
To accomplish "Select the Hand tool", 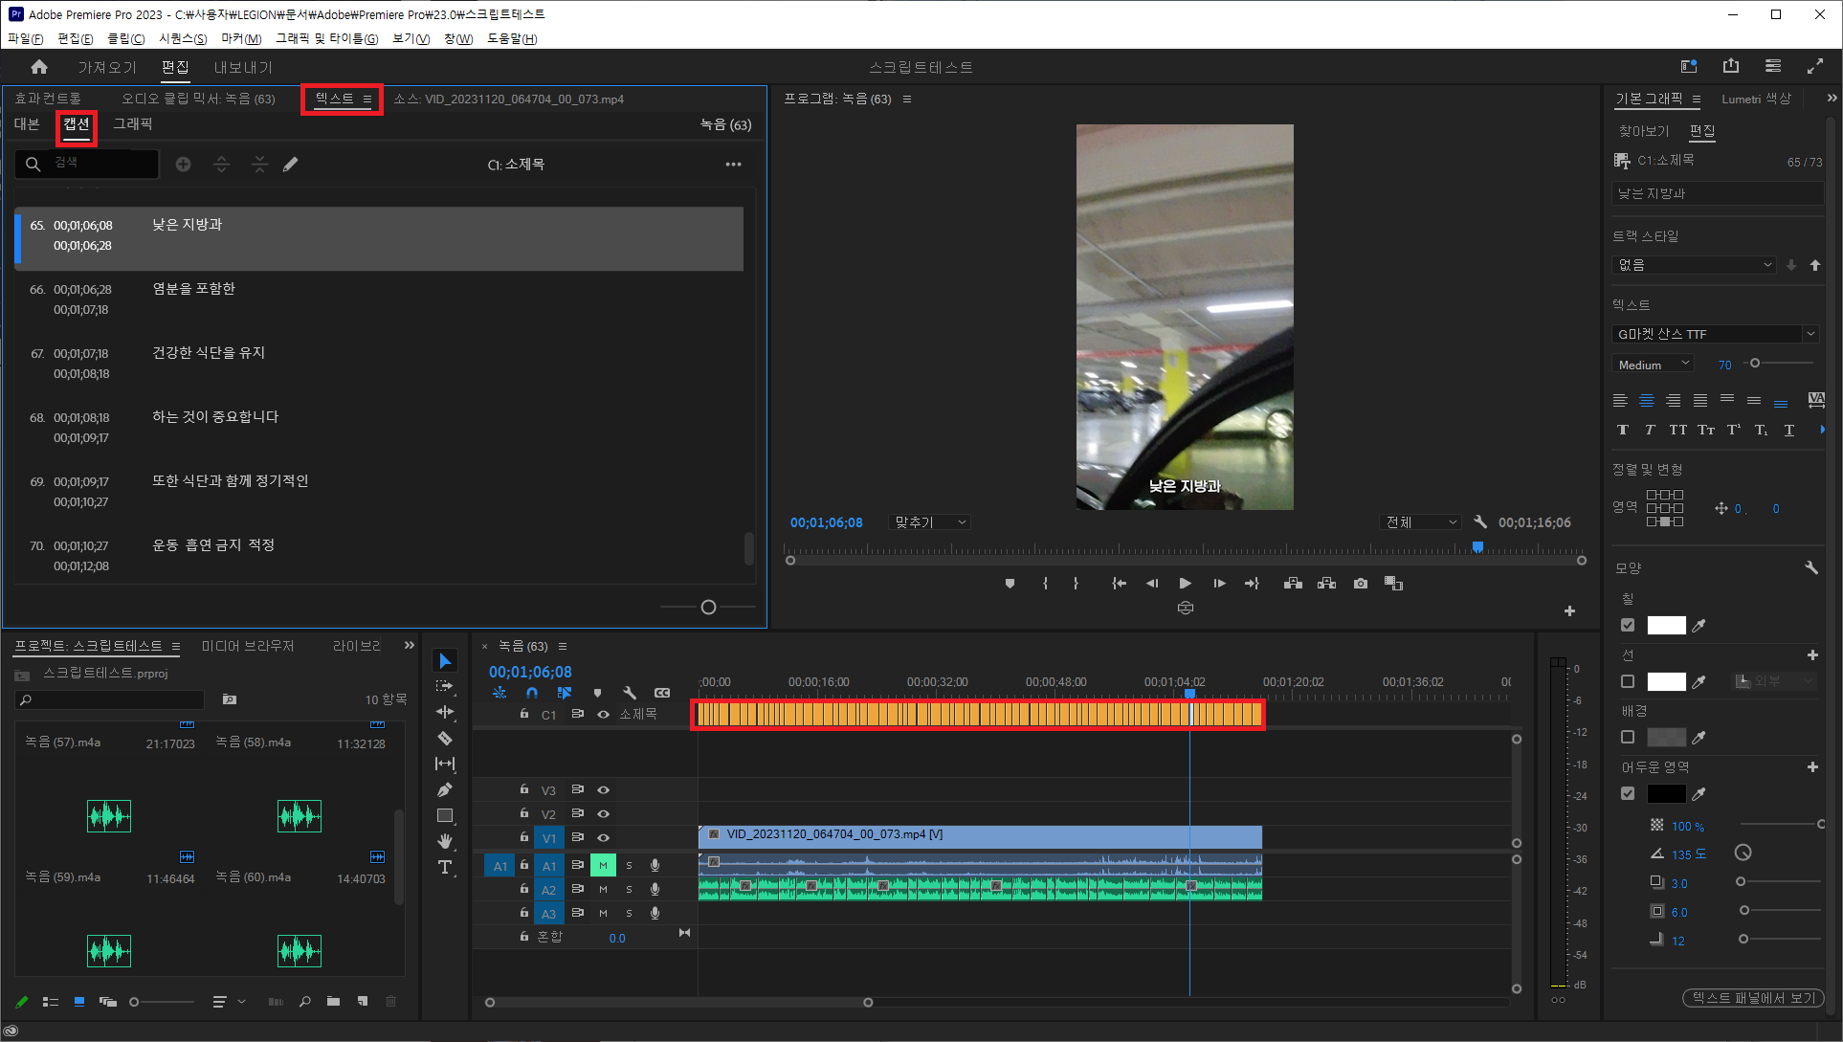I will coord(445,841).
